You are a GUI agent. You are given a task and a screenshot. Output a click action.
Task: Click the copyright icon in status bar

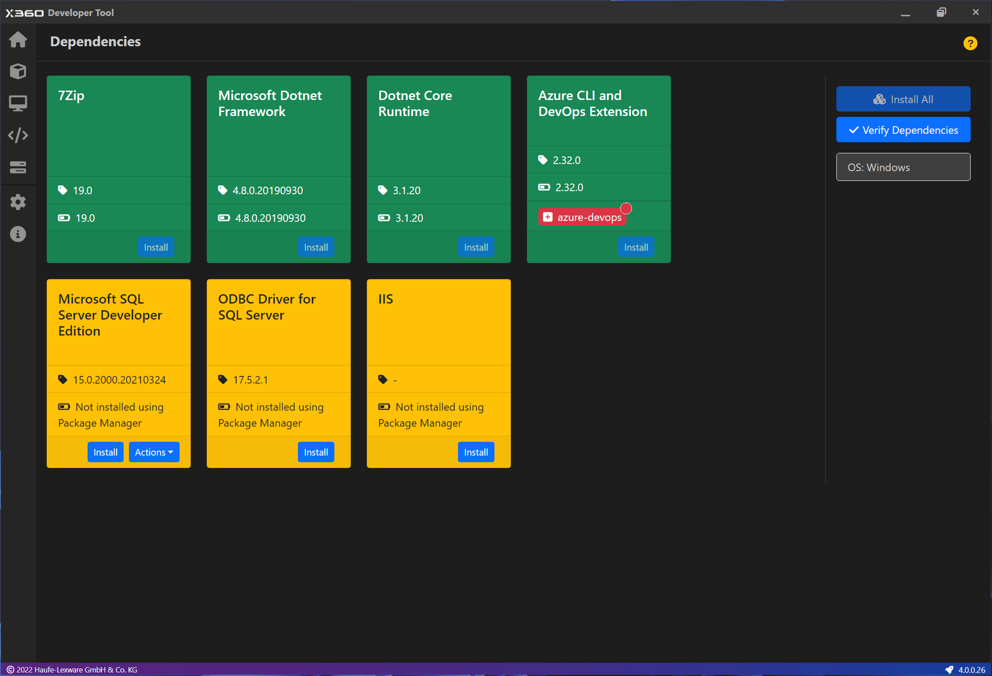tap(10, 669)
